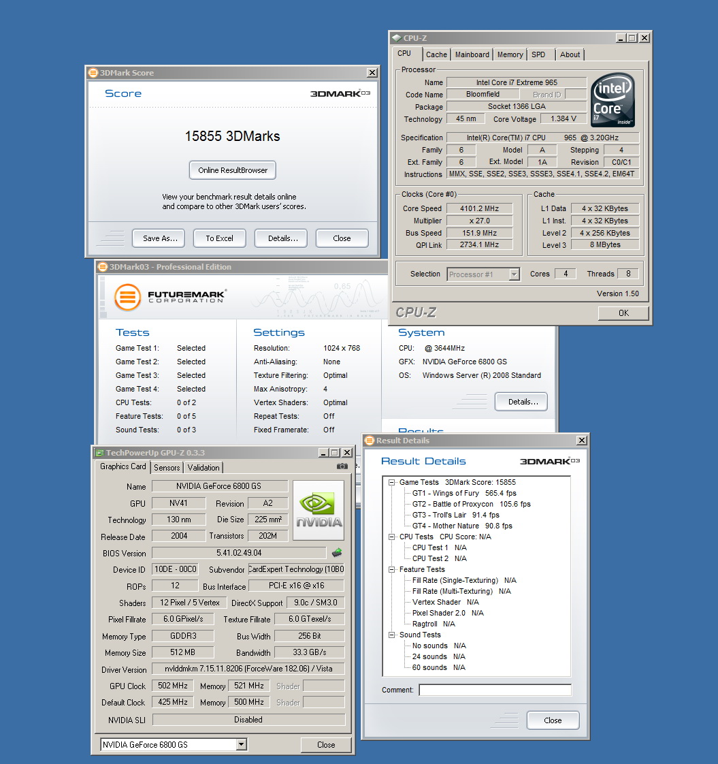
Task: Minimize the CPU-Z window
Action: tap(621, 38)
